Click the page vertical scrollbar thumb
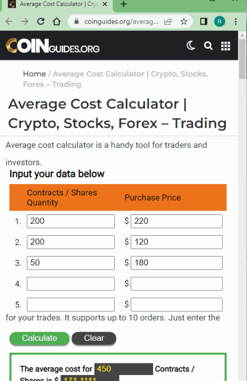This screenshot has width=247, height=381. click(243, 59)
